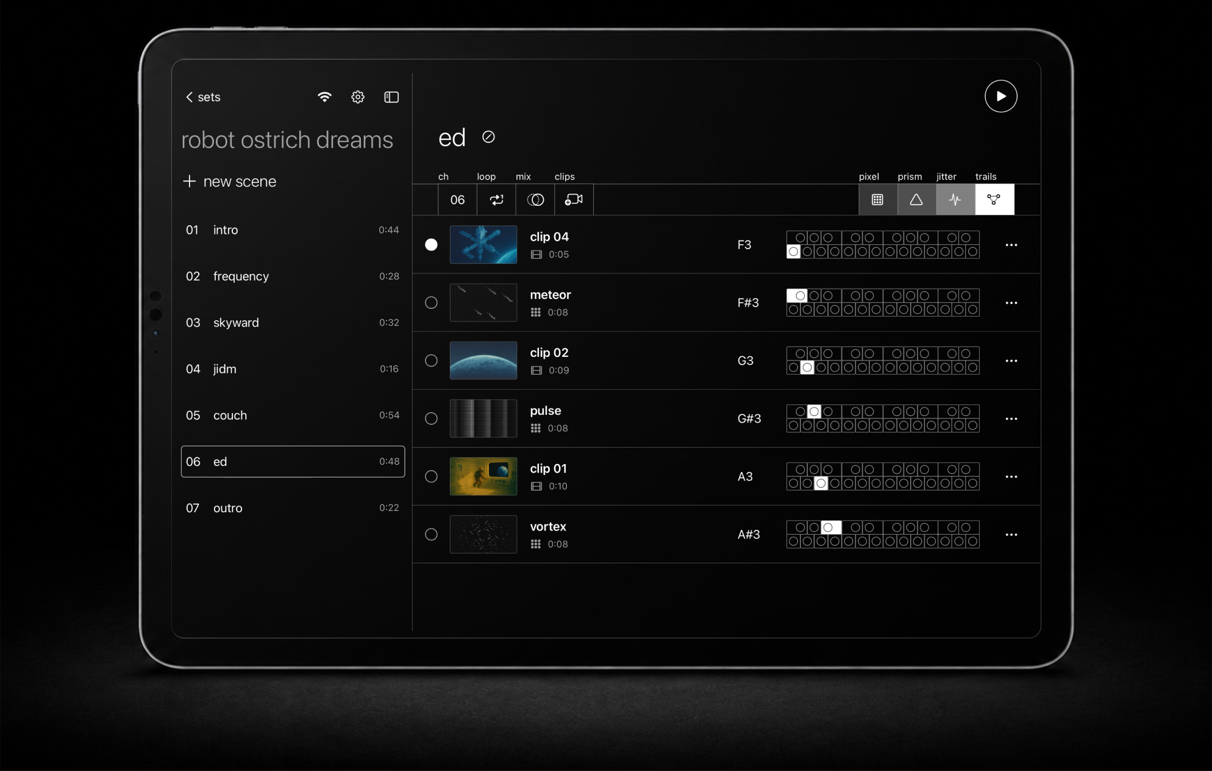The height and width of the screenshot is (771, 1212).
Task: Start playback with the play button
Action: click(x=1000, y=96)
